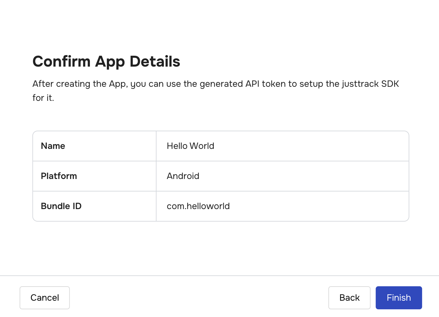The width and height of the screenshot is (439, 317).
Task: Click the Hello World name value
Action: tap(190, 146)
